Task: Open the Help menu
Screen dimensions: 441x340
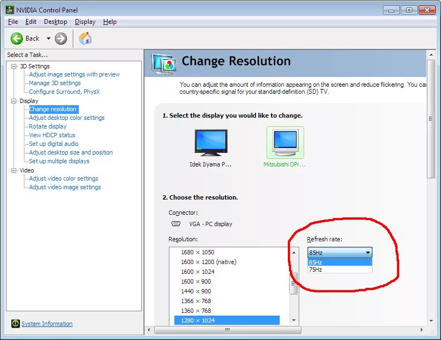Action: tap(110, 22)
